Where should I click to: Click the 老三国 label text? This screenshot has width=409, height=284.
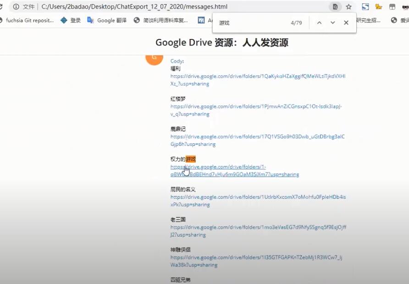pos(178,219)
